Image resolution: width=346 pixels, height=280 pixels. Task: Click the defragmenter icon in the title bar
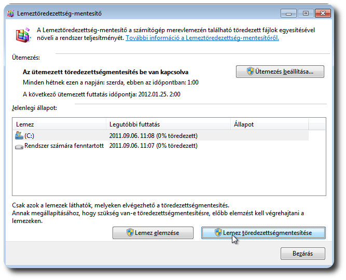click(10, 13)
